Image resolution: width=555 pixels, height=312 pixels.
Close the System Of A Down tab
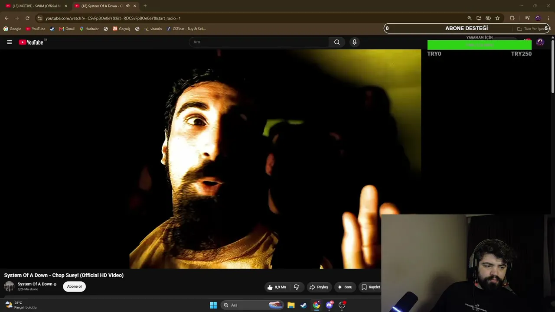[x=134, y=6]
